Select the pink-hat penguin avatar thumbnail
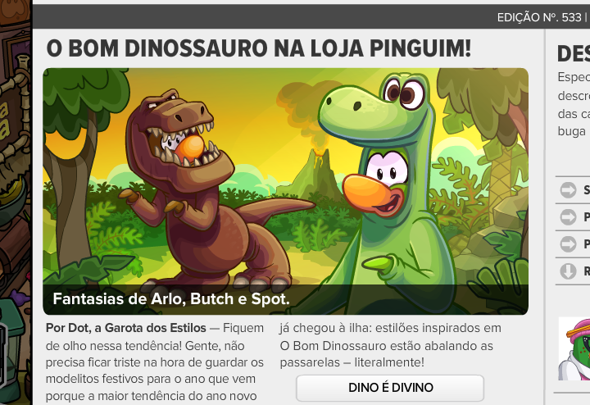Viewport: 590px width, 405px height. [574, 348]
